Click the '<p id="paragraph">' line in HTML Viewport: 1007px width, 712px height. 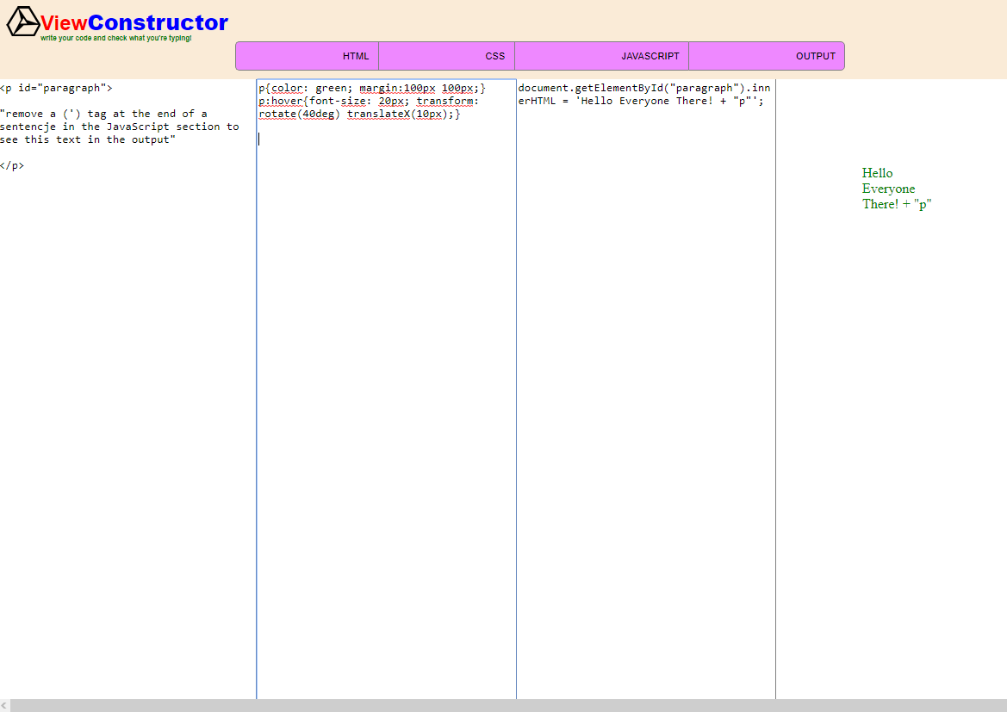coord(57,88)
